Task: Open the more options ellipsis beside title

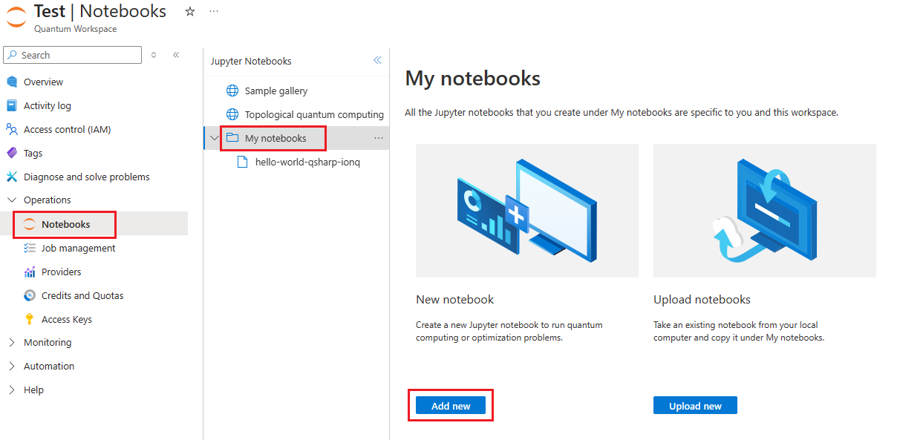Action: 214,12
